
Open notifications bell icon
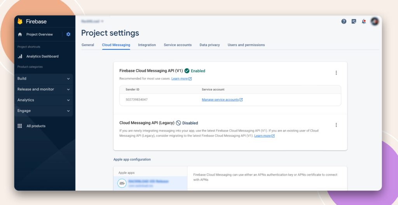pos(364,21)
